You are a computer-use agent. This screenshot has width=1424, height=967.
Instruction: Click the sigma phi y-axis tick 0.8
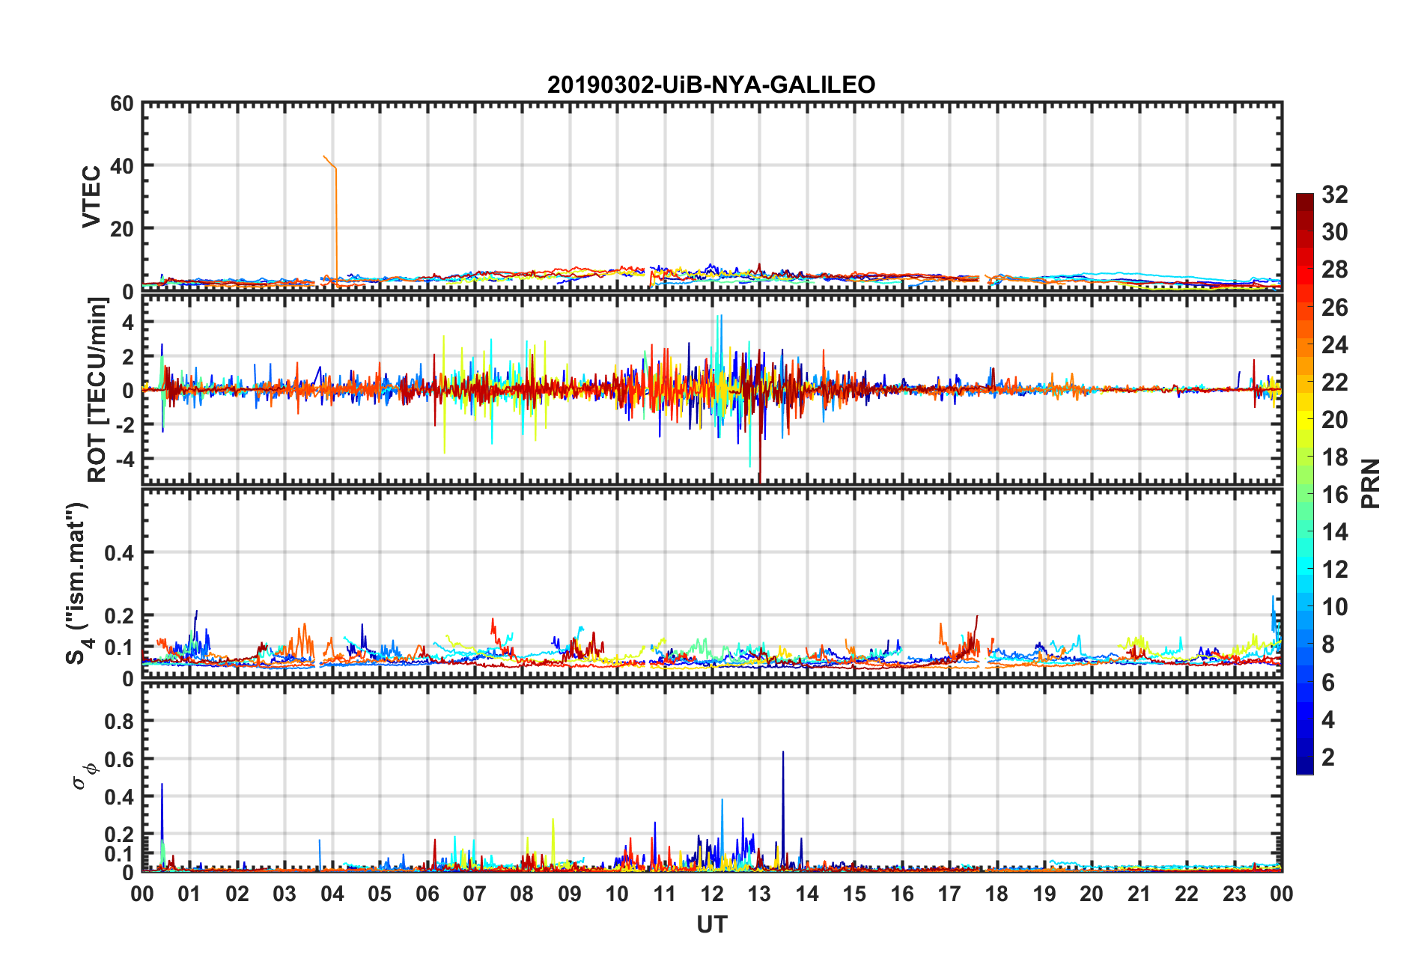pos(119,722)
